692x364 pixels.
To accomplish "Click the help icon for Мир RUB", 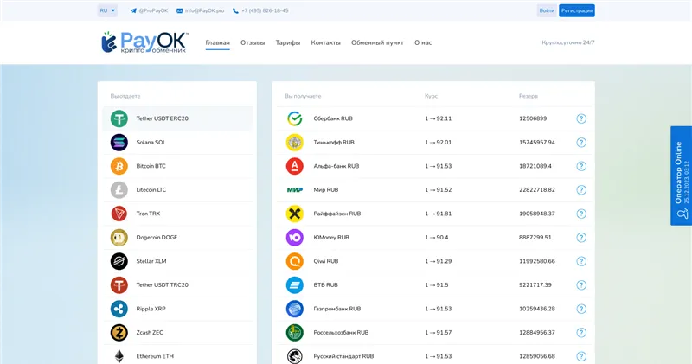I will point(581,190).
